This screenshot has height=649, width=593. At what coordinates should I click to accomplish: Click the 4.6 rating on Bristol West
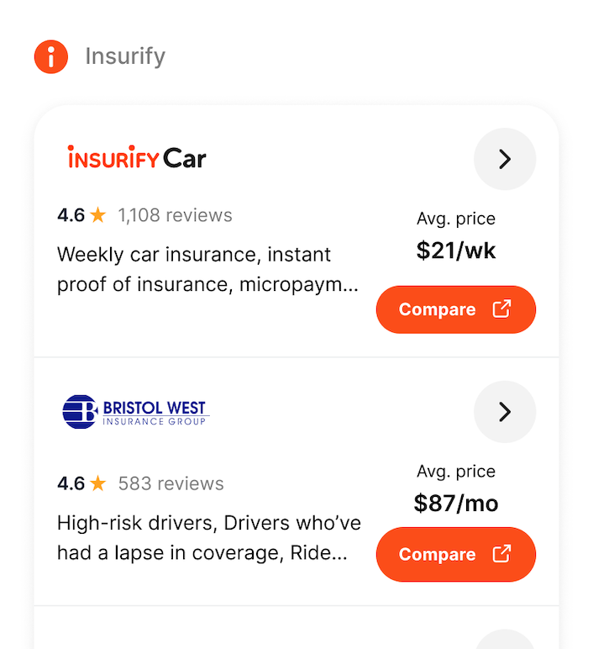coord(71,483)
